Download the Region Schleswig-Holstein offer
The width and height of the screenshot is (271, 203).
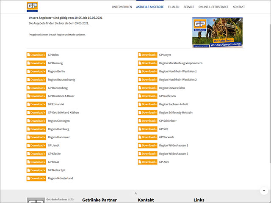(148, 112)
